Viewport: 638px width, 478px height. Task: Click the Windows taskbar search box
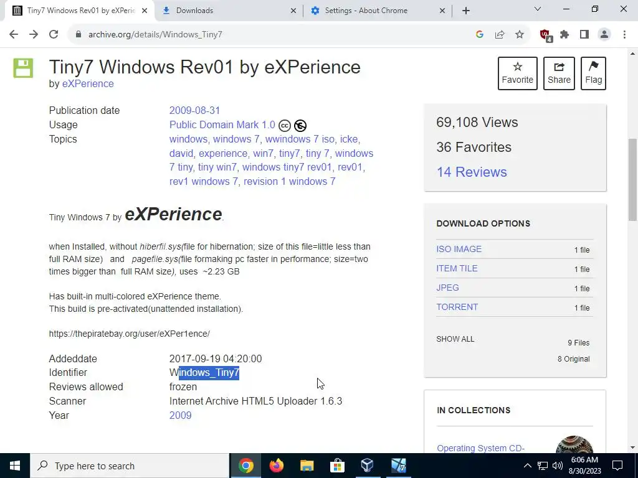[x=130, y=466]
